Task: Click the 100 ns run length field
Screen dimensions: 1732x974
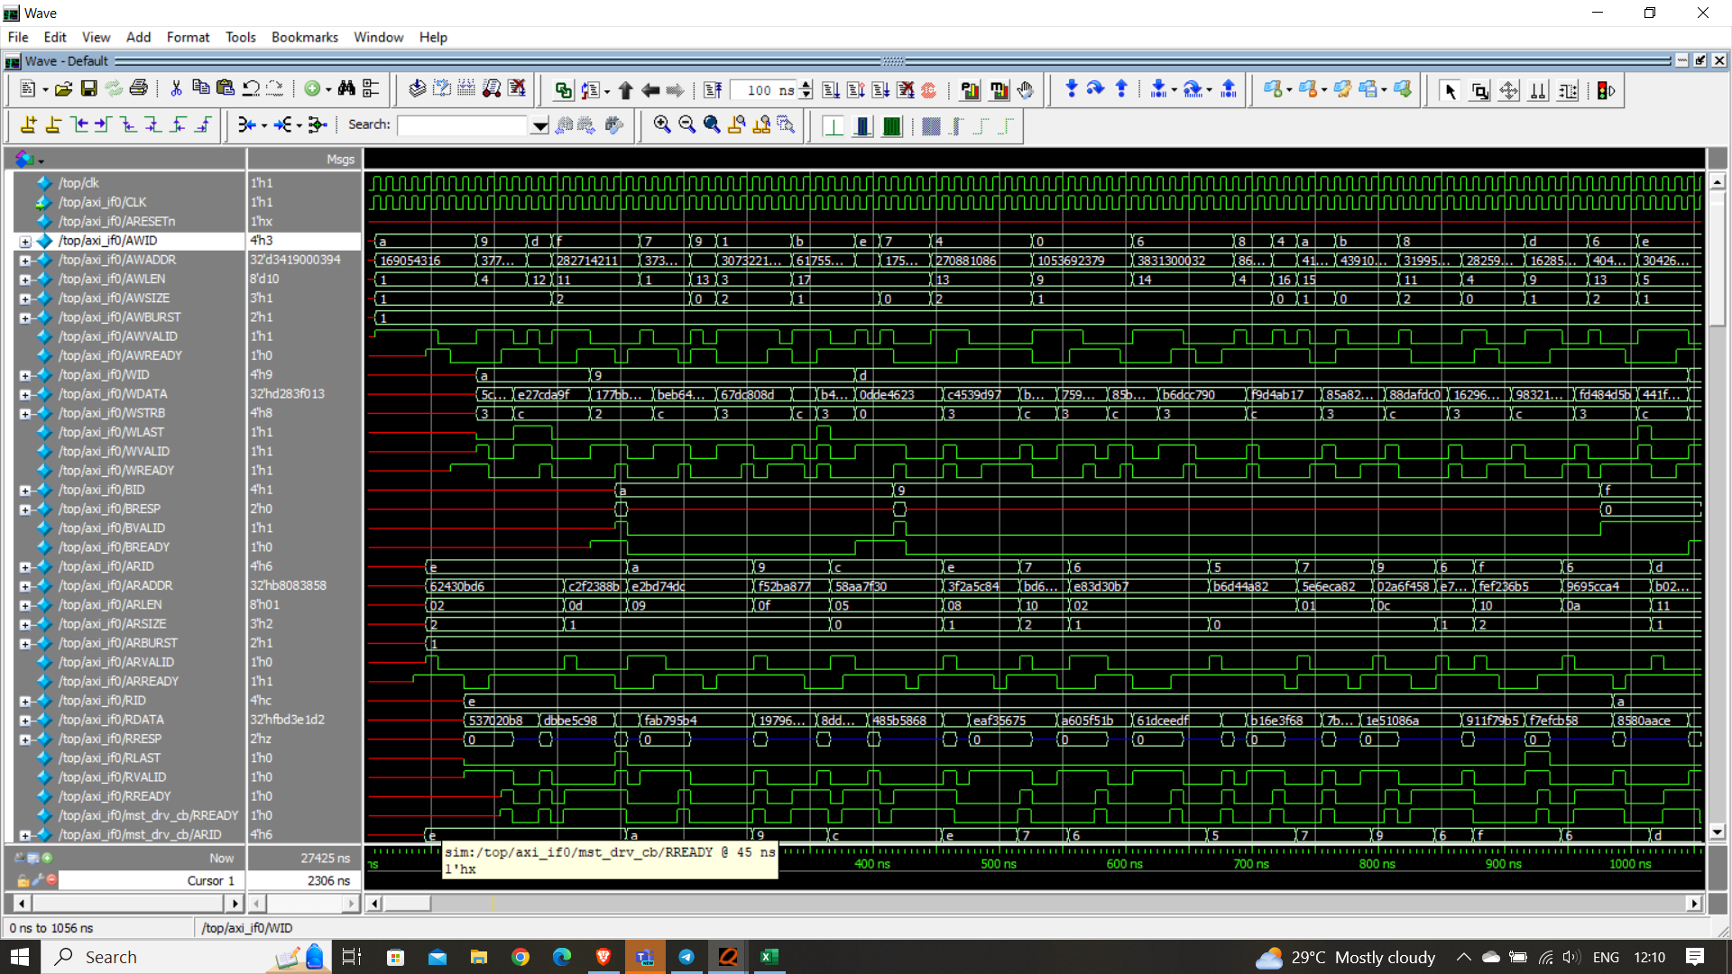Action: pyautogui.click(x=762, y=90)
